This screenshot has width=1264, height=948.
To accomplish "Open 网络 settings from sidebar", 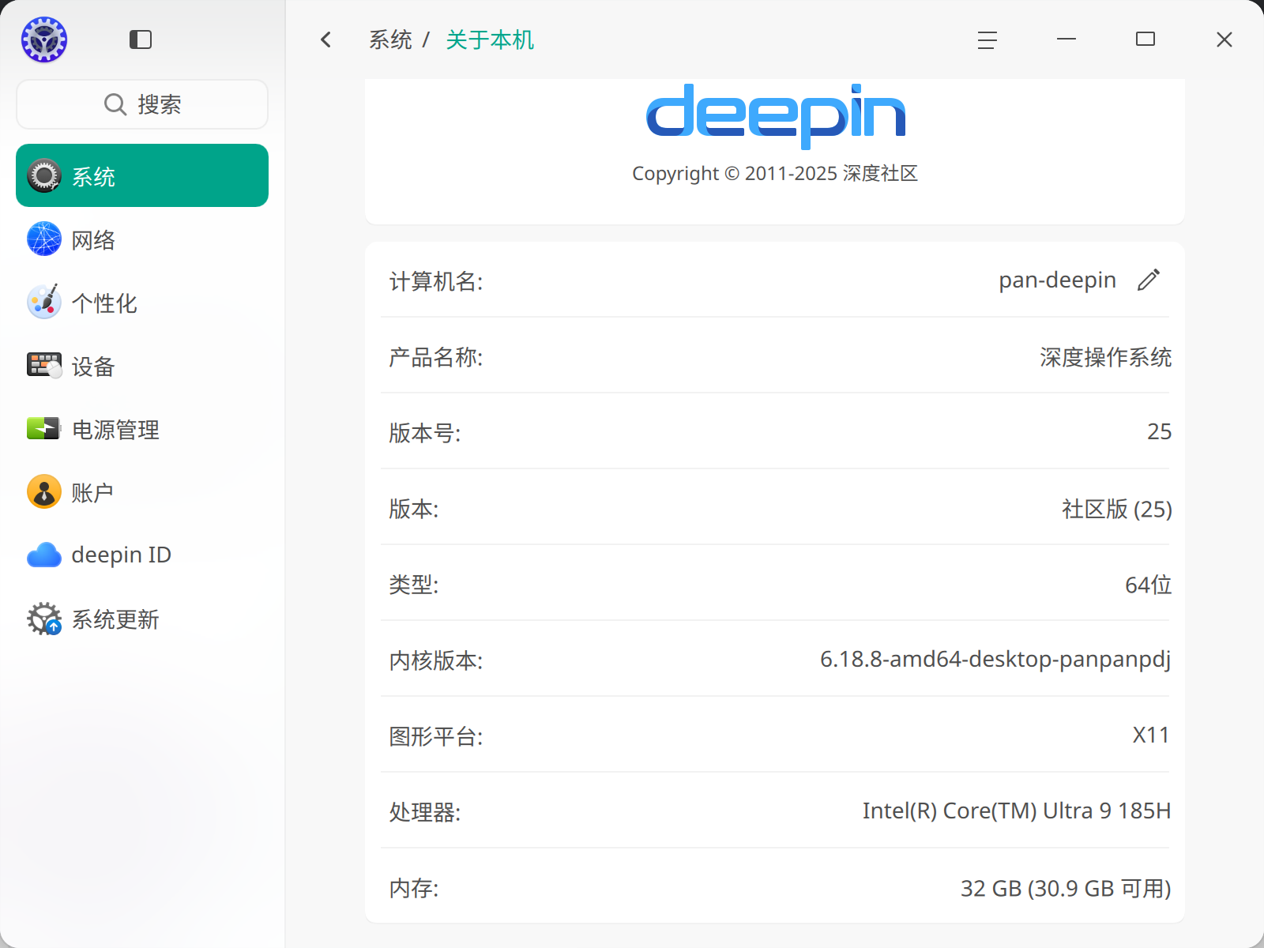I will pos(142,239).
